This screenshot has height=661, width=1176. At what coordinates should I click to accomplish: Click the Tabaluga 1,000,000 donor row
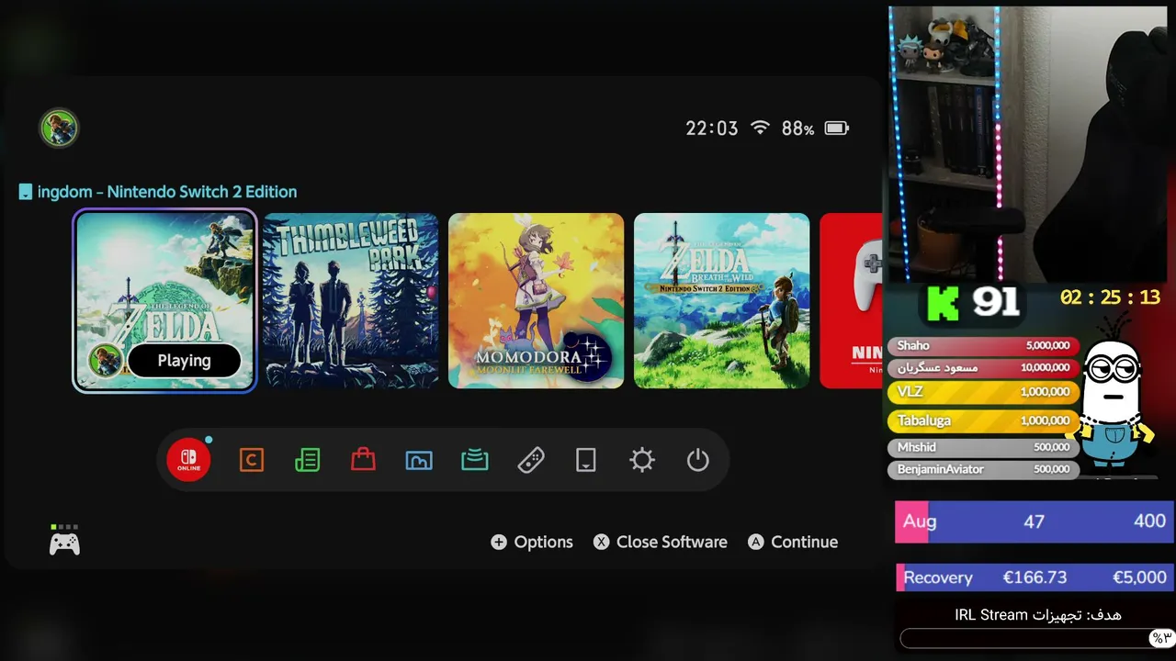pyautogui.click(x=984, y=421)
